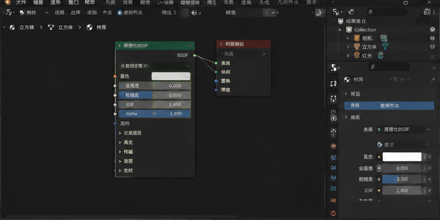Expand the 灯光 row in the outliner

(x=348, y=56)
